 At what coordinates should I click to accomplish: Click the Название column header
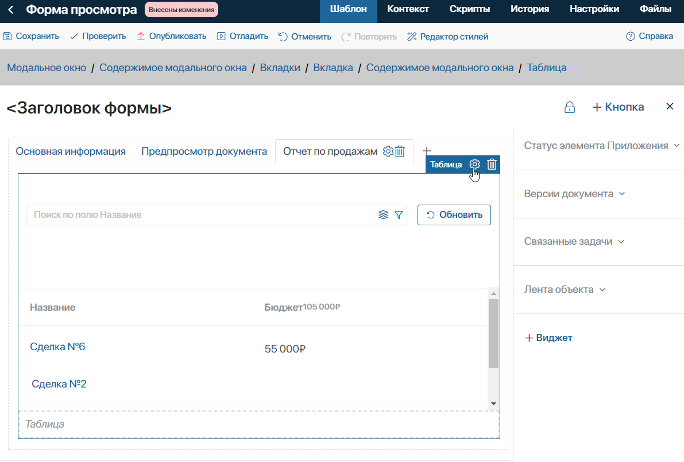(52, 307)
